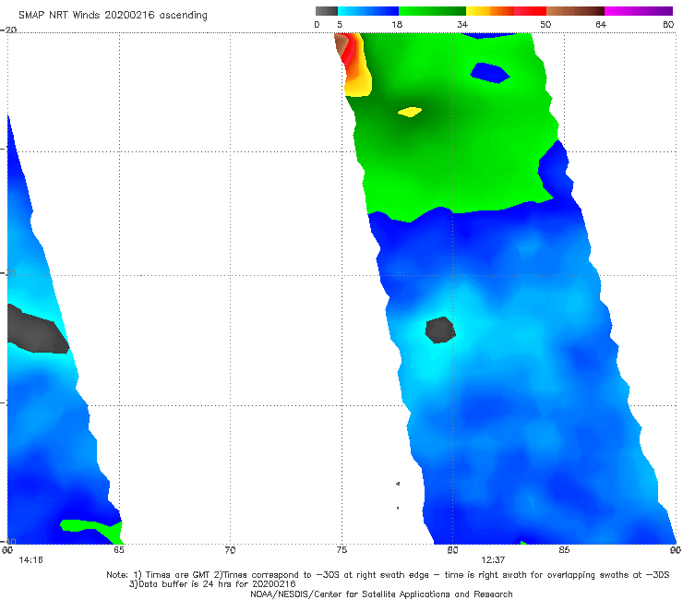Viewport: 683px width, 600px height.
Task: Click the gray segment of the wind color bar
Action: click(327, 11)
